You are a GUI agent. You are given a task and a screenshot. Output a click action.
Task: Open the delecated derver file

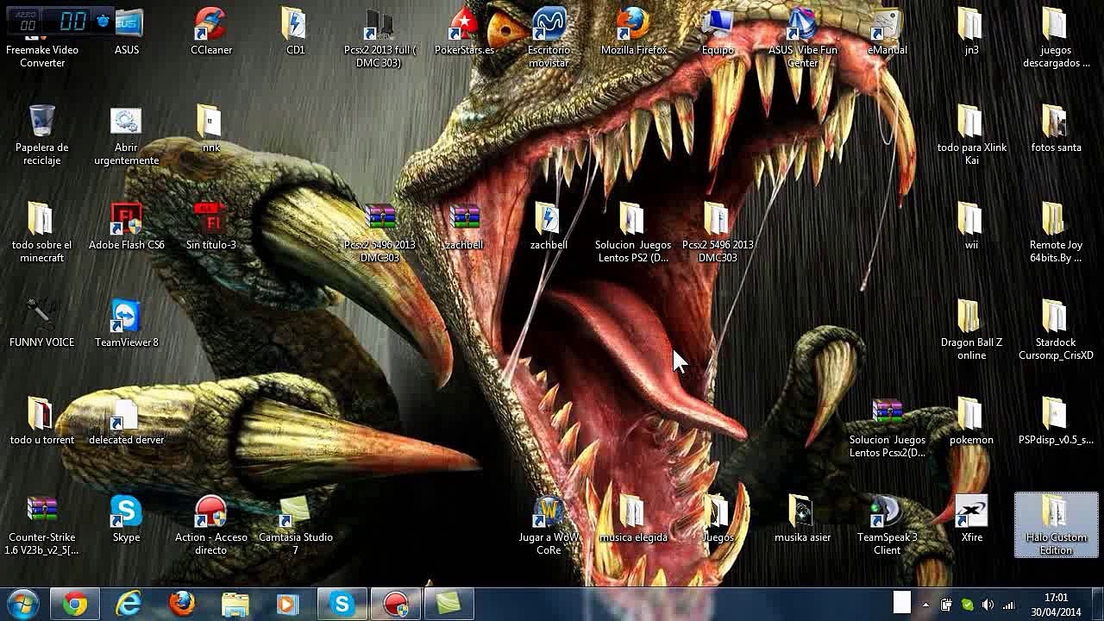(127, 422)
